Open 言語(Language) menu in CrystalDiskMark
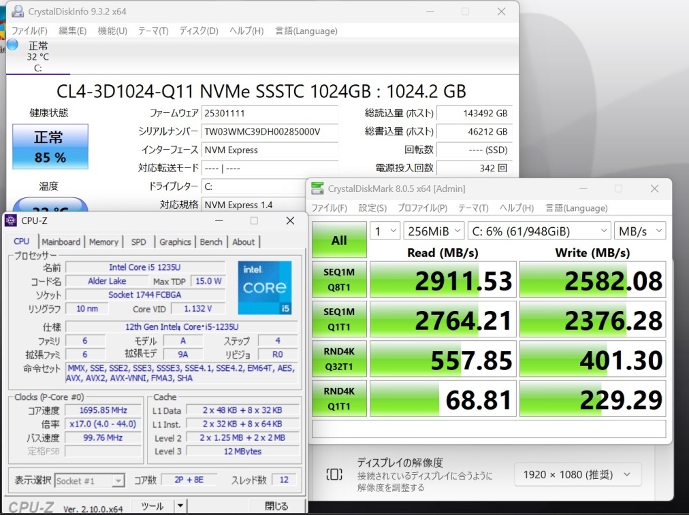The height and width of the screenshot is (515, 689). (577, 207)
